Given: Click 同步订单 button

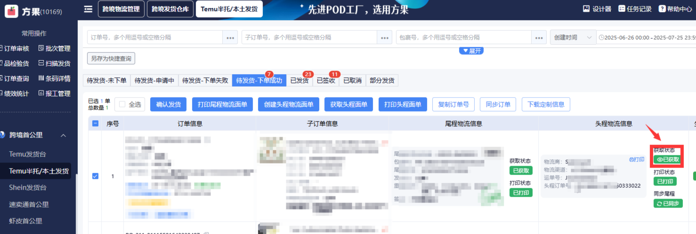Looking at the screenshot, I should coord(498,104).
